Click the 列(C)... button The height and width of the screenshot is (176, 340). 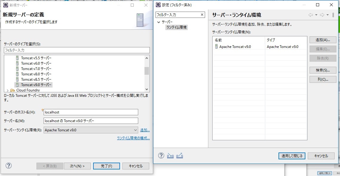[323, 79]
